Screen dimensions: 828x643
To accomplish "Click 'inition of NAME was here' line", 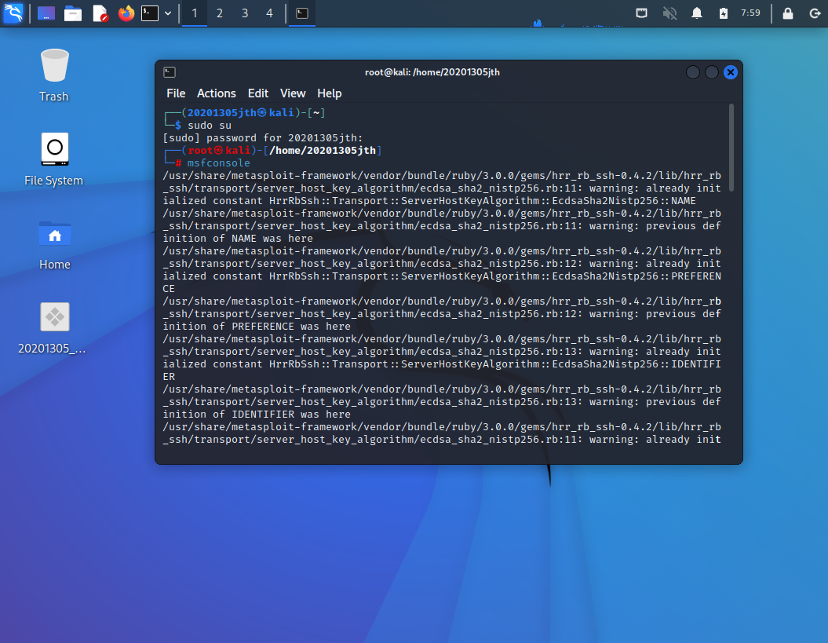I will coord(238,239).
